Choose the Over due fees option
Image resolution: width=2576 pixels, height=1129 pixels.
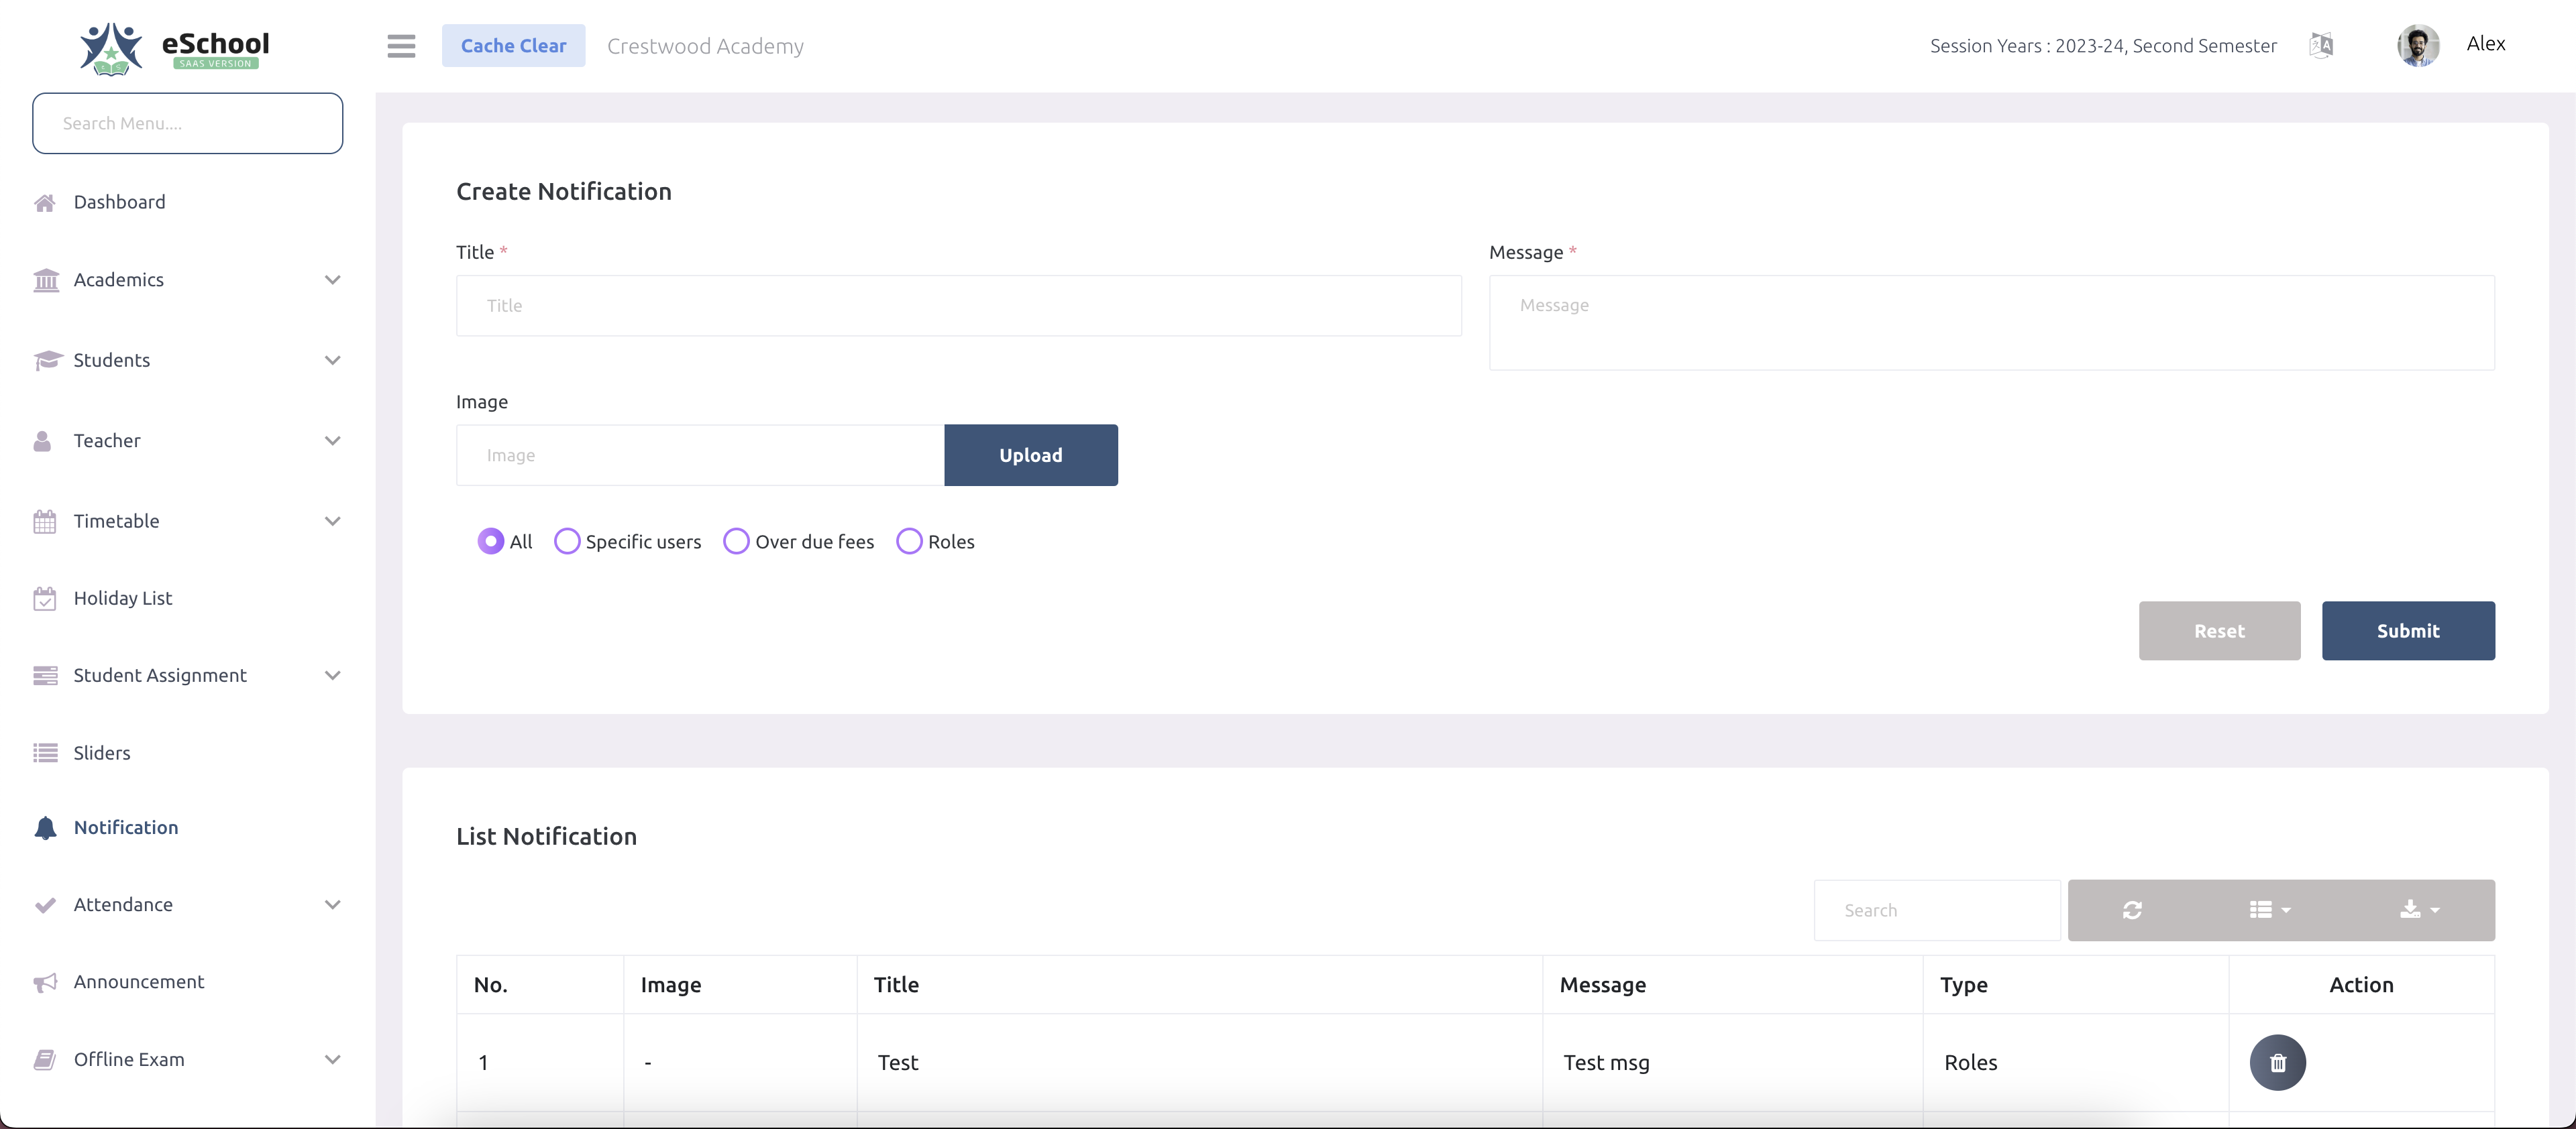coord(736,540)
